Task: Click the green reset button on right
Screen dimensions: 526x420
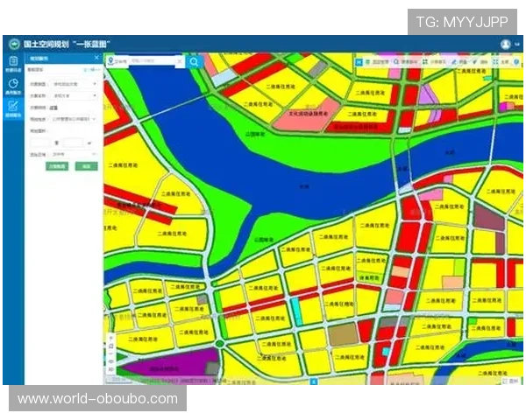Action: (86, 165)
